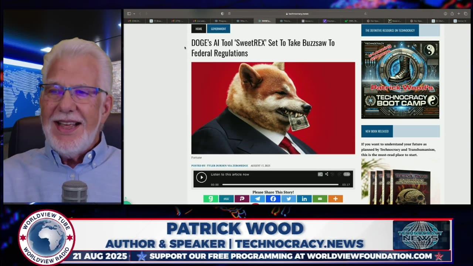
Task: Switch to the brave tab
Action: pos(308,21)
